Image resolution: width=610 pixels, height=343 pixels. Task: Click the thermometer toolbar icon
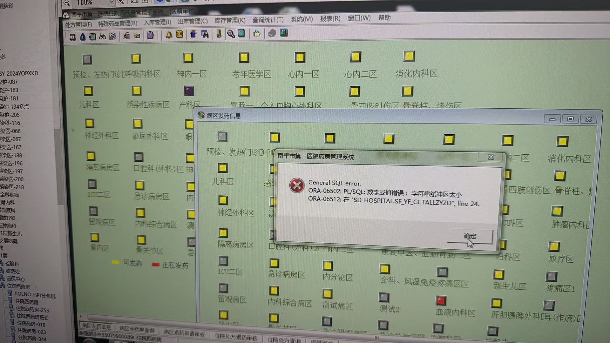coord(219,34)
